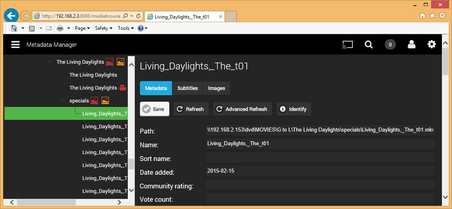The image size is (452, 209).
Task: Click the notifications count badge
Action: pos(390,45)
